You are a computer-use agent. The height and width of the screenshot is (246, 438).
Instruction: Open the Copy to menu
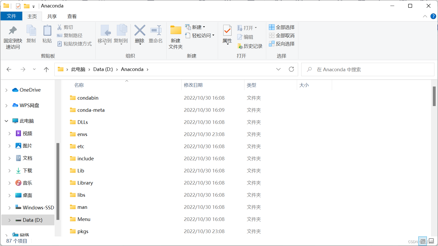(121, 35)
